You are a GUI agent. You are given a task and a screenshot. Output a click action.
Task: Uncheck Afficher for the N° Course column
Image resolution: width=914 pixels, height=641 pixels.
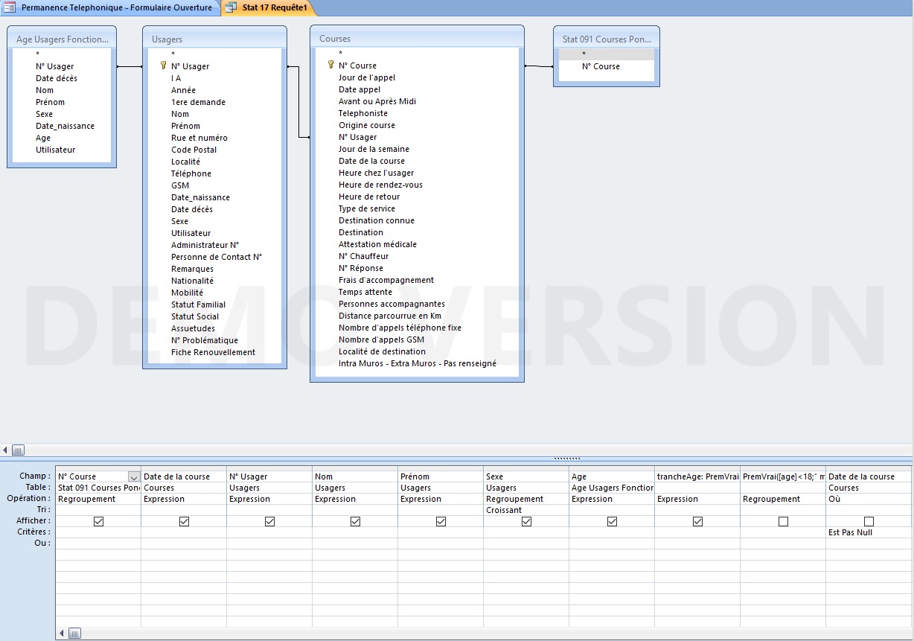point(98,522)
